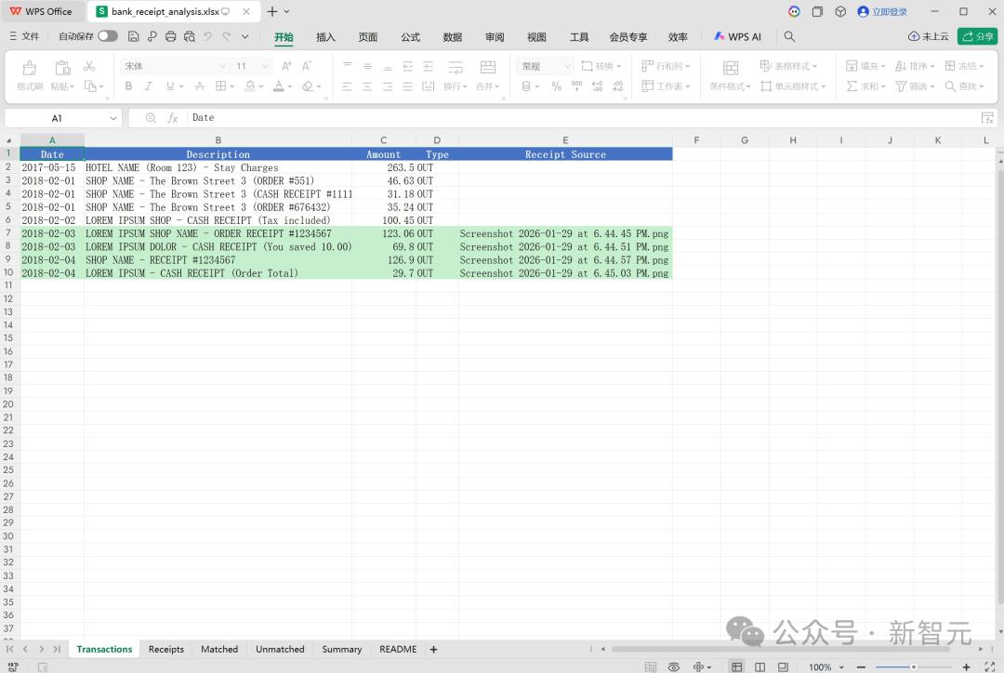The width and height of the screenshot is (1004, 673).
Task: Click the zoom slider handle
Action: pos(913,666)
